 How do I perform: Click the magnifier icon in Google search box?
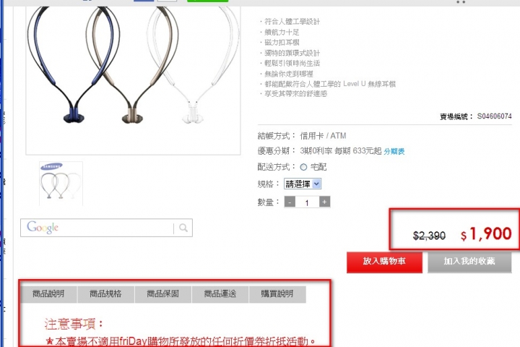(x=183, y=228)
